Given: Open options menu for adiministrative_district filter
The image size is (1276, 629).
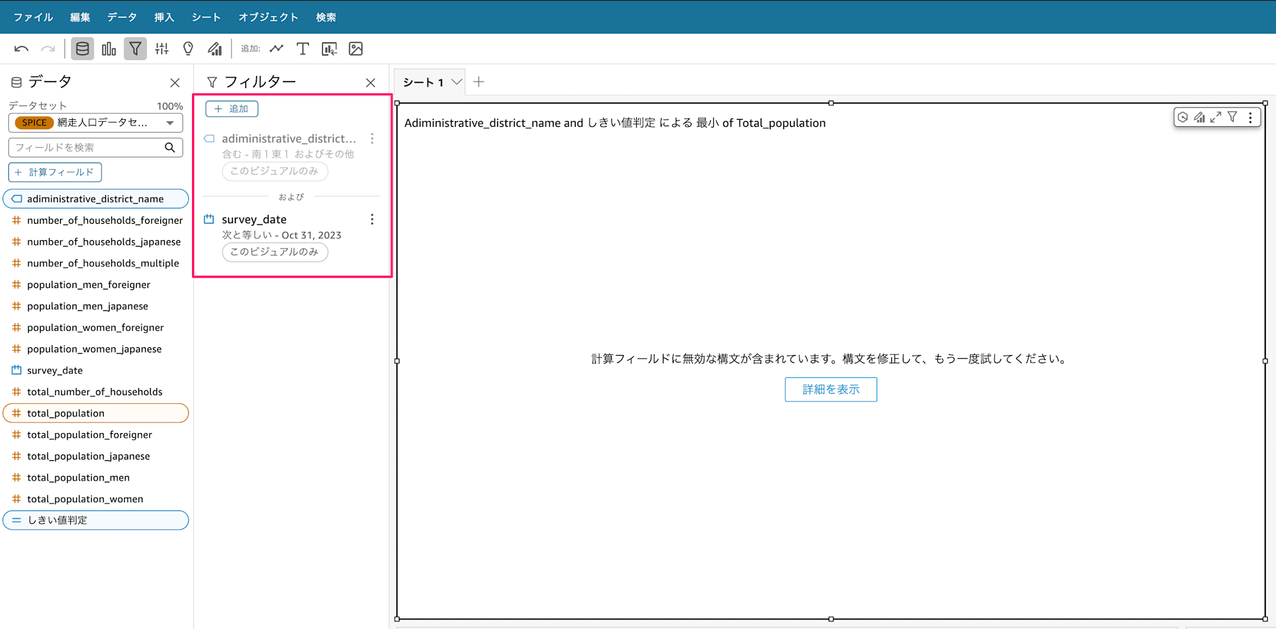Looking at the screenshot, I should [372, 138].
